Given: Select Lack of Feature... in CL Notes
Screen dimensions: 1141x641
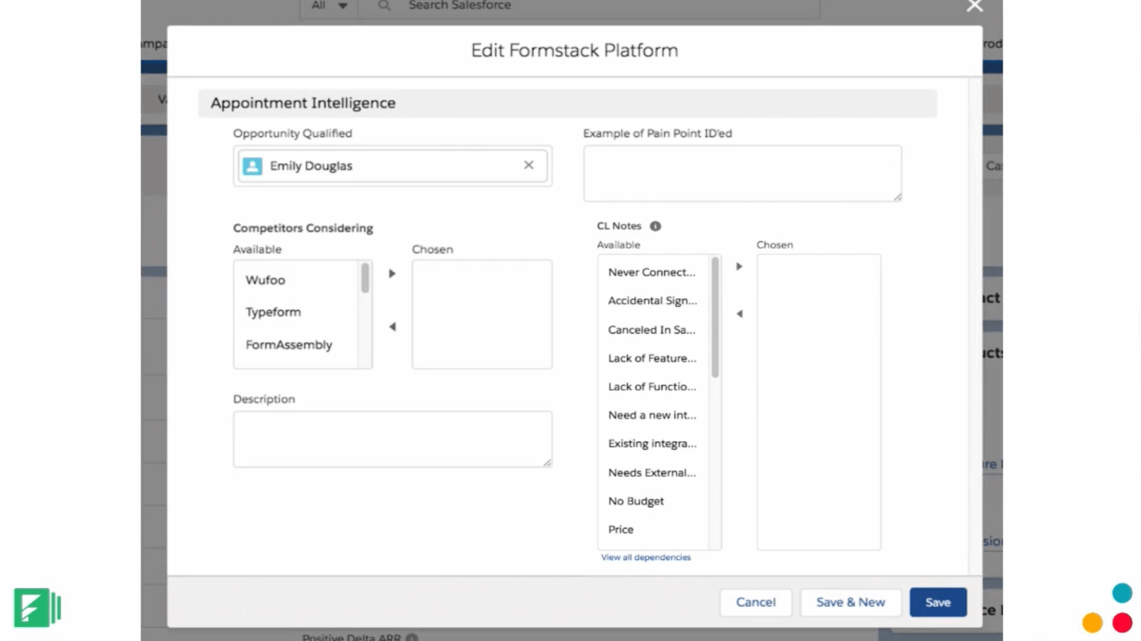Looking at the screenshot, I should (x=653, y=358).
